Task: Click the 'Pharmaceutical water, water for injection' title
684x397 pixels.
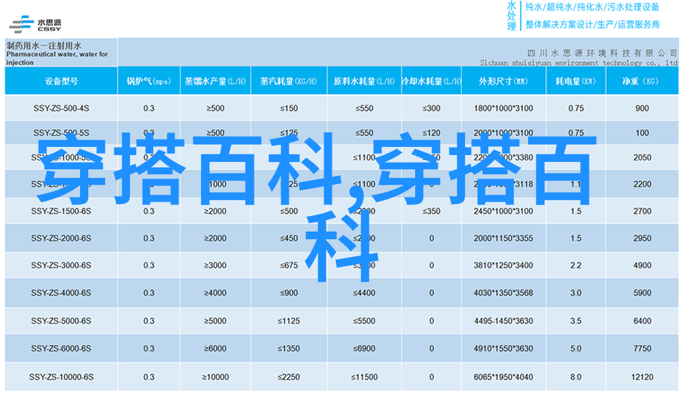Action: tap(57, 58)
